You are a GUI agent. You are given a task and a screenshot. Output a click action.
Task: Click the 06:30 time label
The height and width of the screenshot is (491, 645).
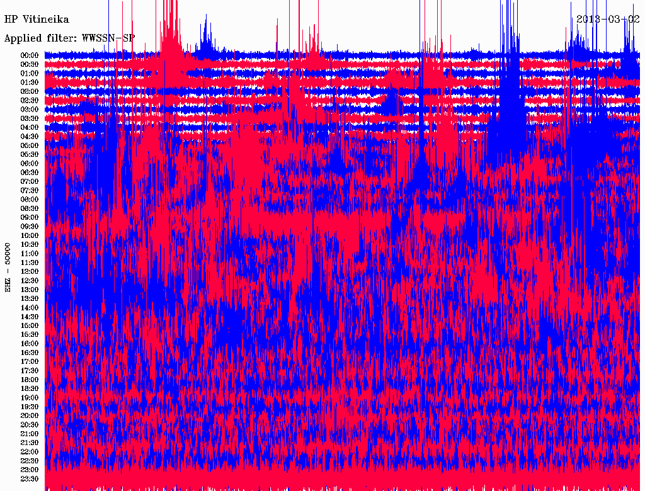(x=30, y=172)
